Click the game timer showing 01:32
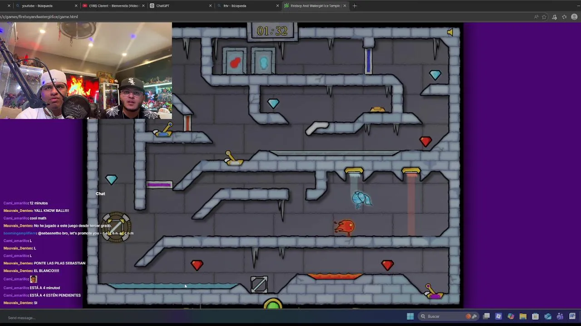The height and width of the screenshot is (326, 581). point(272,31)
